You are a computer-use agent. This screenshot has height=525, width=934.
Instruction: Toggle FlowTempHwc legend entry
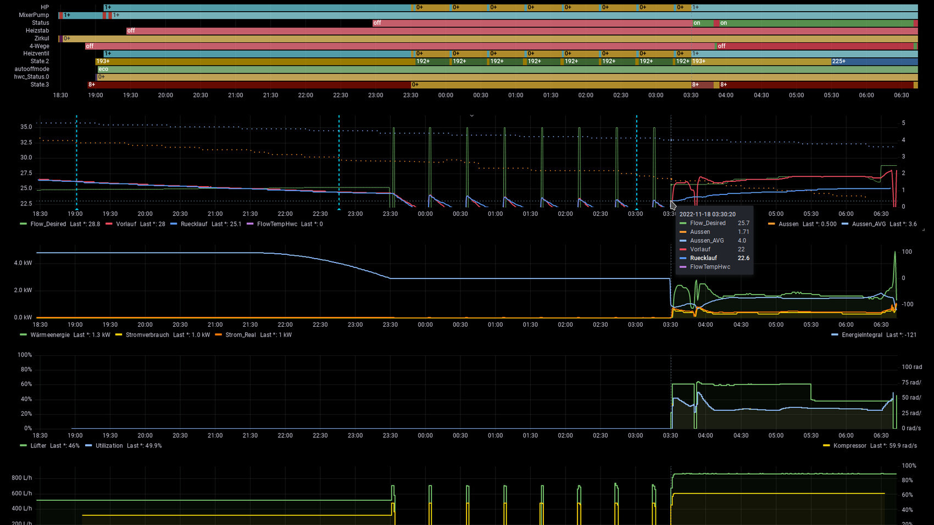coord(277,224)
